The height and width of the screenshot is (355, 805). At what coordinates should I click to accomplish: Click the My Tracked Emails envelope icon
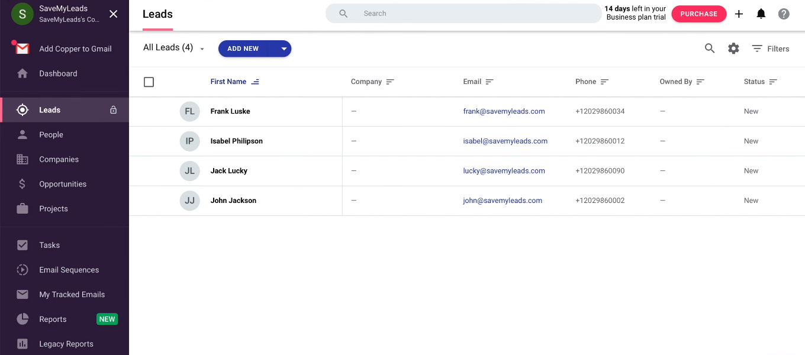(22, 294)
